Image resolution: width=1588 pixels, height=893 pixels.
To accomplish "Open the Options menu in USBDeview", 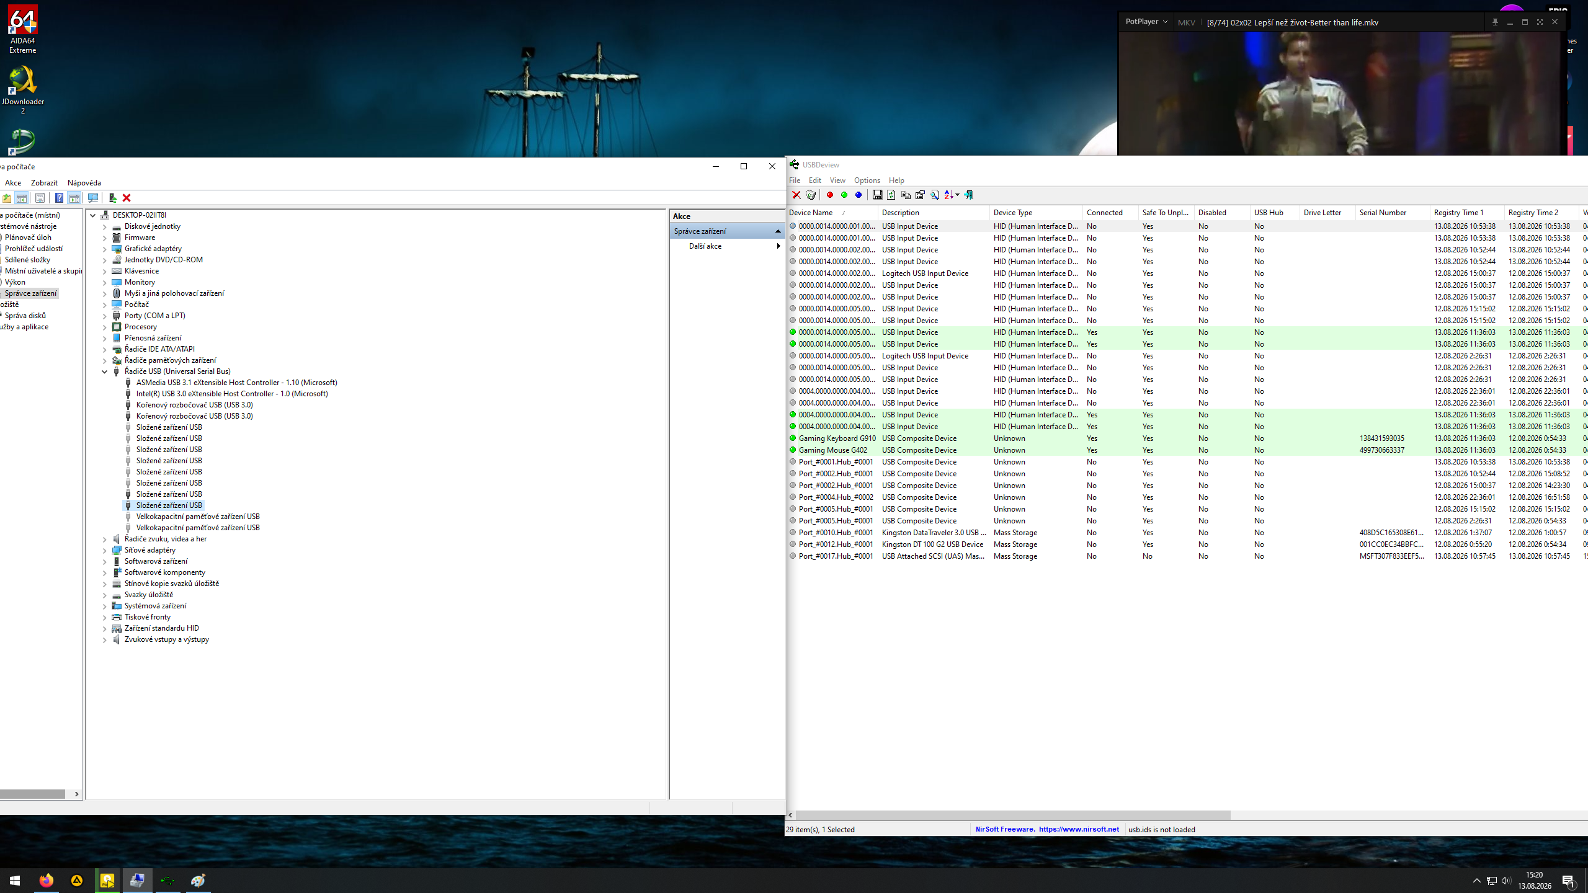I will tap(867, 180).
